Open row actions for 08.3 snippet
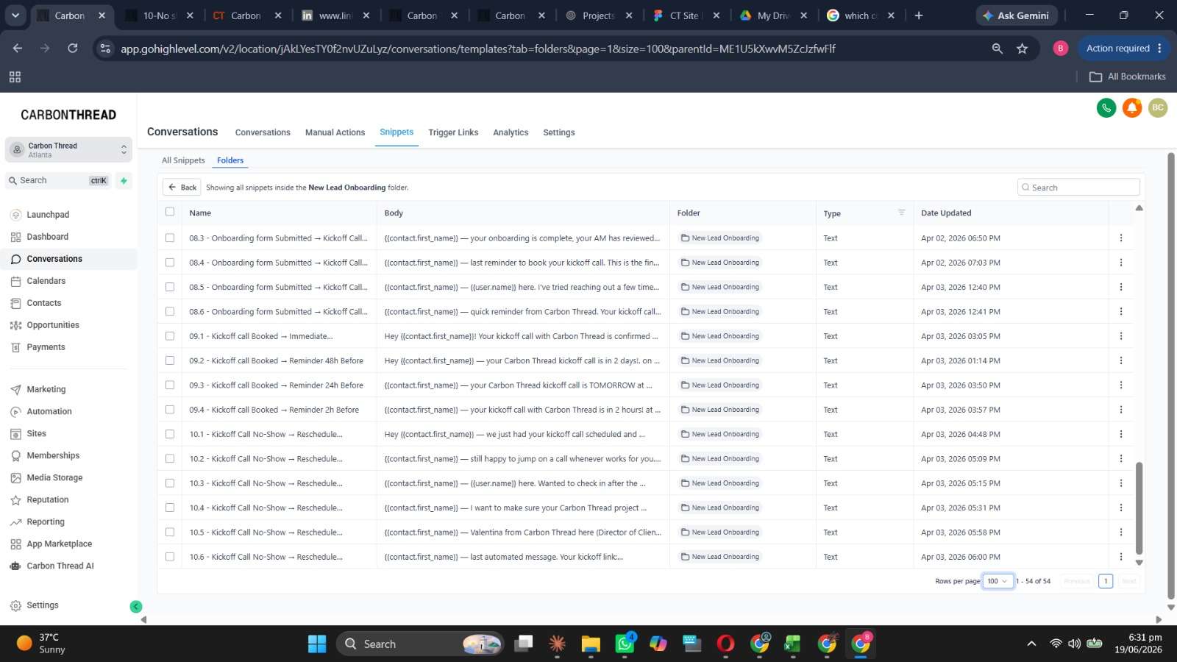Image resolution: width=1177 pixels, height=662 pixels. coord(1121,238)
